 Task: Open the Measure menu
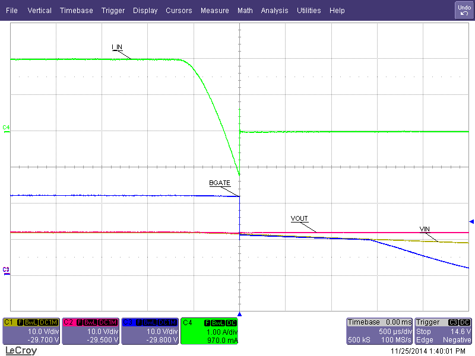214,10
